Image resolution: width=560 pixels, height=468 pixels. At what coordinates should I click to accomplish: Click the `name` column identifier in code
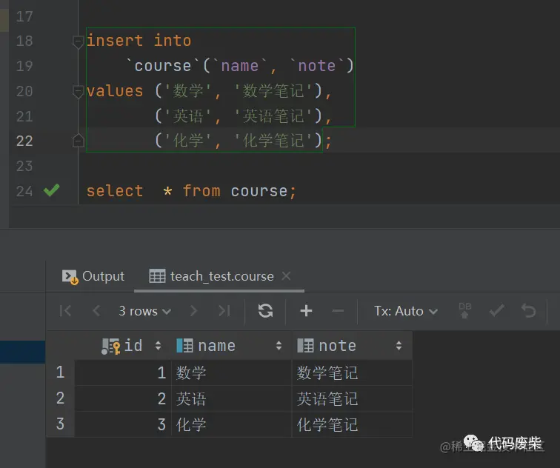point(240,65)
